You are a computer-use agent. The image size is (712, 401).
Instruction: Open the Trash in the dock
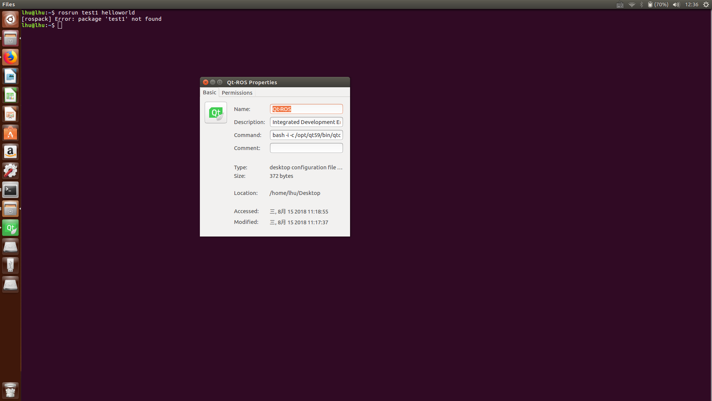(x=10, y=390)
